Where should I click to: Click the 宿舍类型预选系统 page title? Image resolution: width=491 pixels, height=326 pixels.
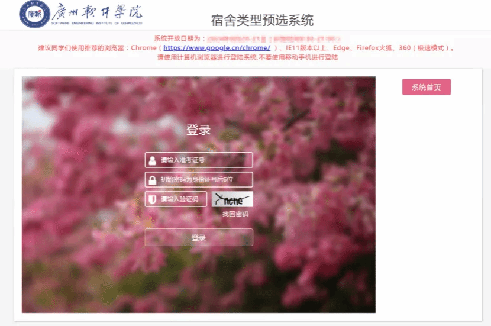262,21
